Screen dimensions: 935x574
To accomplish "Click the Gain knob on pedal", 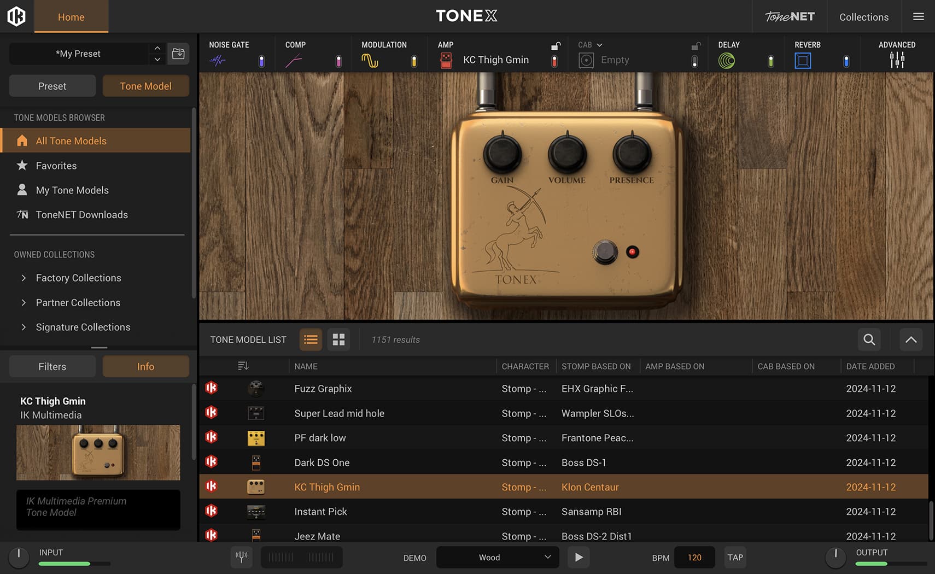I will [x=502, y=154].
